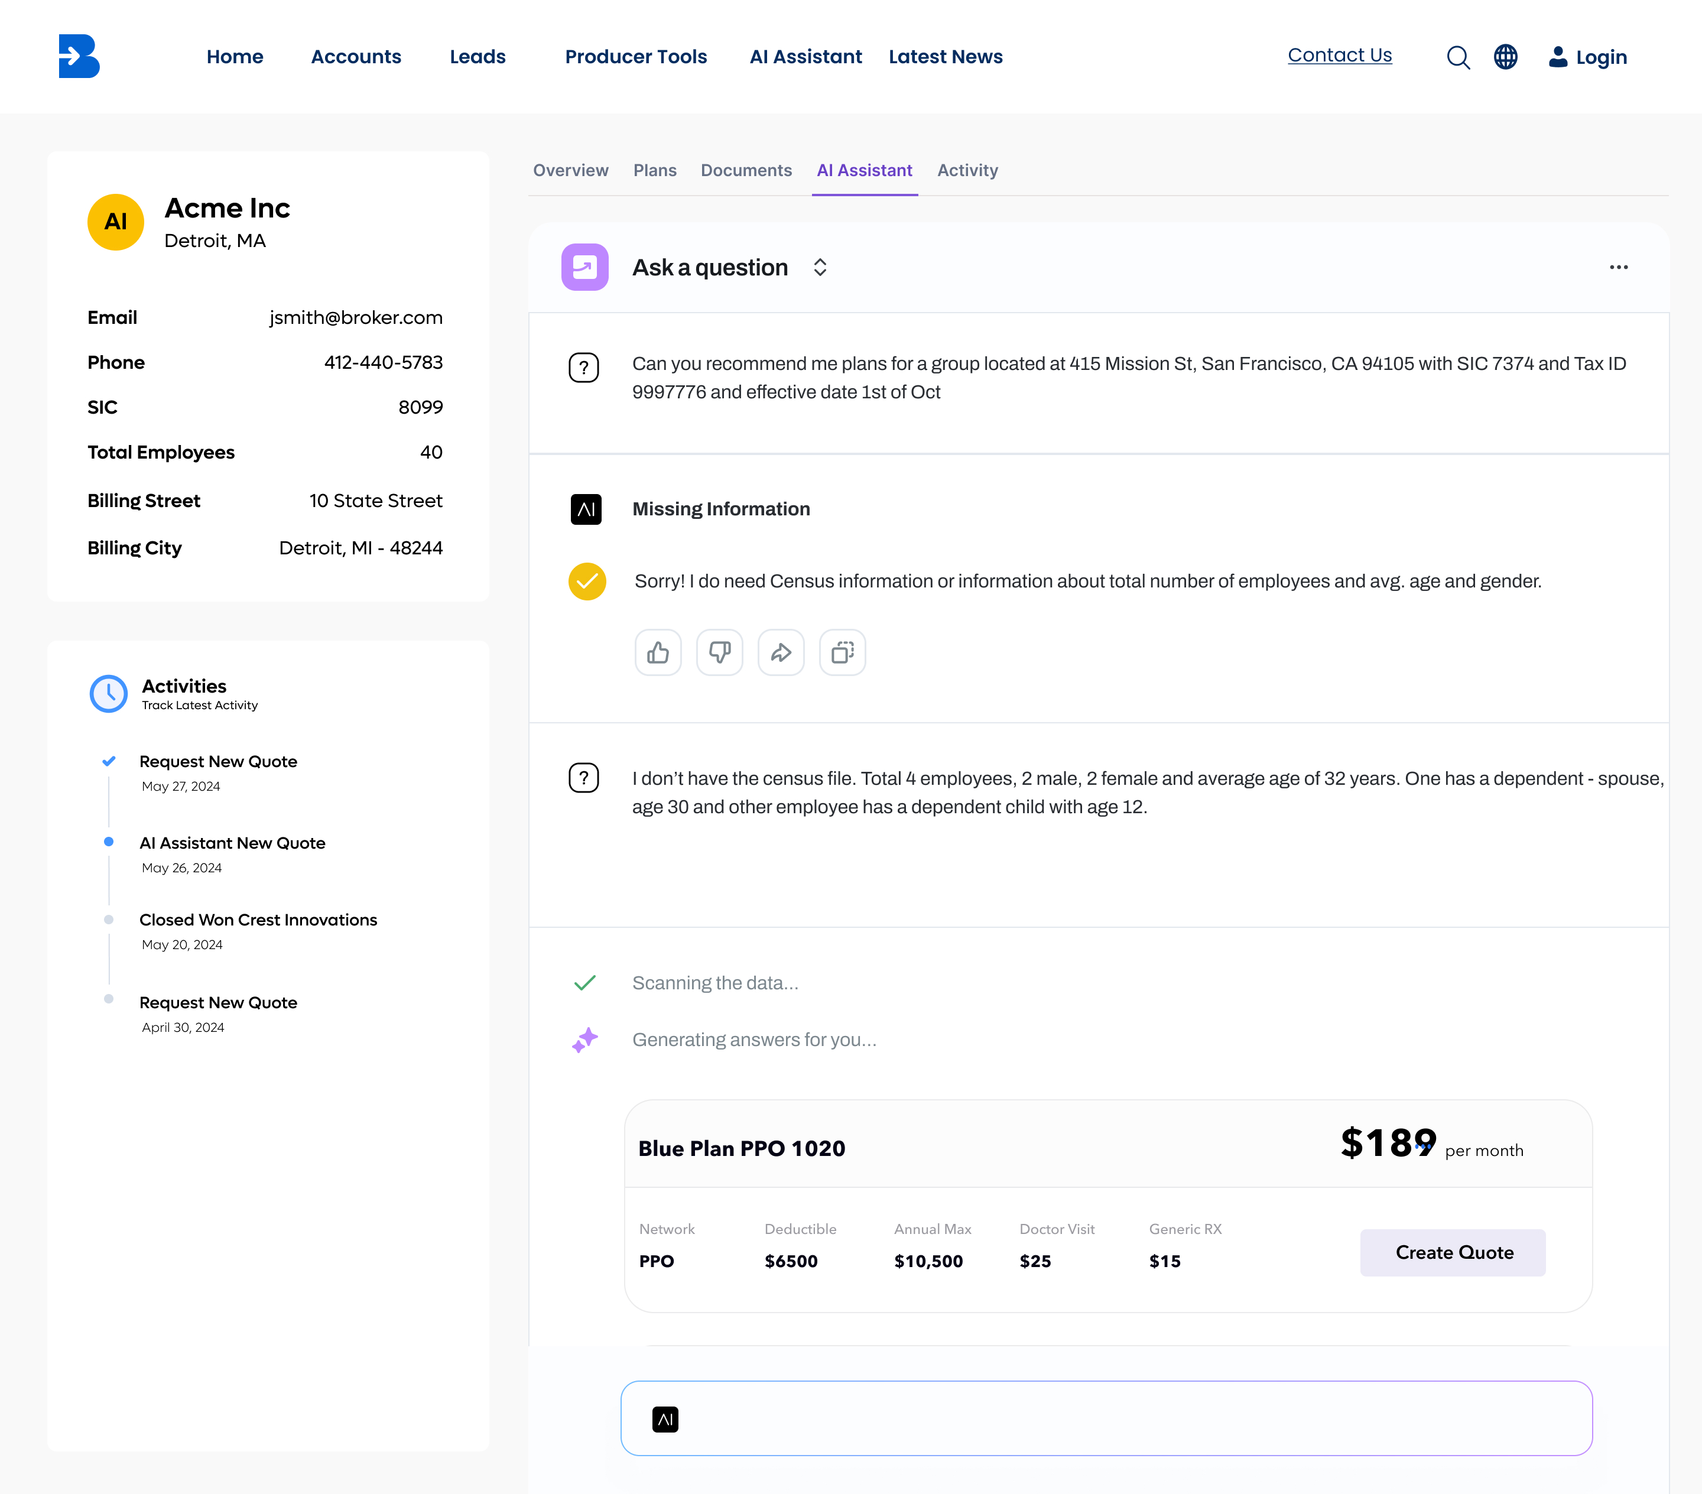This screenshot has height=1494, width=1702.
Task: Click the question mark icon beside first query
Action: pyautogui.click(x=584, y=367)
